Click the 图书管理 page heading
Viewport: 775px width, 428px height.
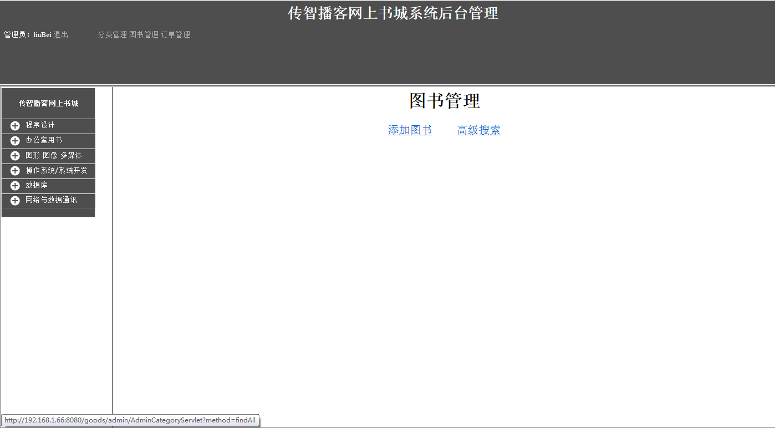click(x=445, y=101)
